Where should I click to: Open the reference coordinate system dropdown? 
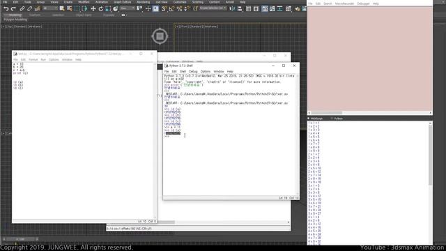[x=127, y=8]
